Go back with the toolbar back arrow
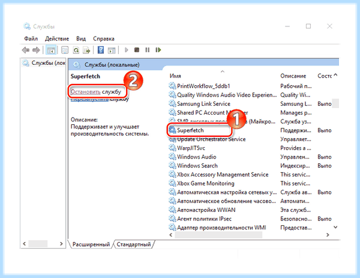Image resolution: width=360 pixels, height=278 pixels. point(25,50)
